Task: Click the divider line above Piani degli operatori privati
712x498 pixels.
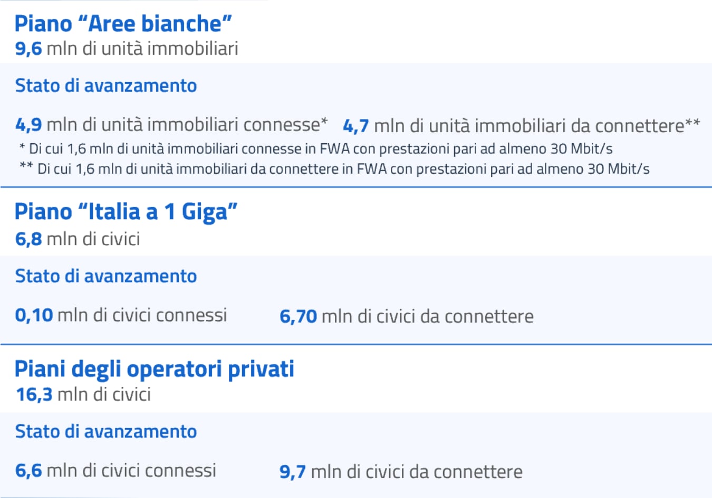Action: click(x=356, y=344)
